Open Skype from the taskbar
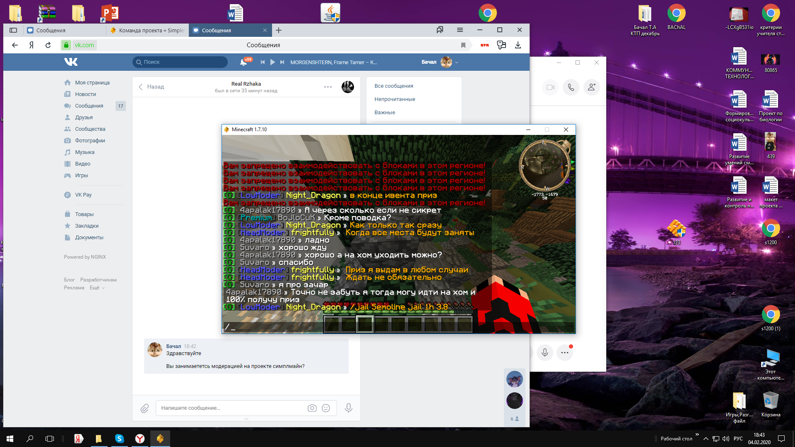Image resolution: width=795 pixels, height=447 pixels. [119, 439]
